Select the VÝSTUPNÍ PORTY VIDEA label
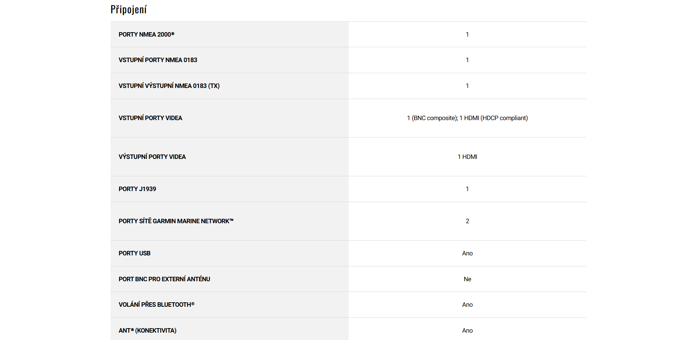Screen dimensions: 698x340 (152, 157)
